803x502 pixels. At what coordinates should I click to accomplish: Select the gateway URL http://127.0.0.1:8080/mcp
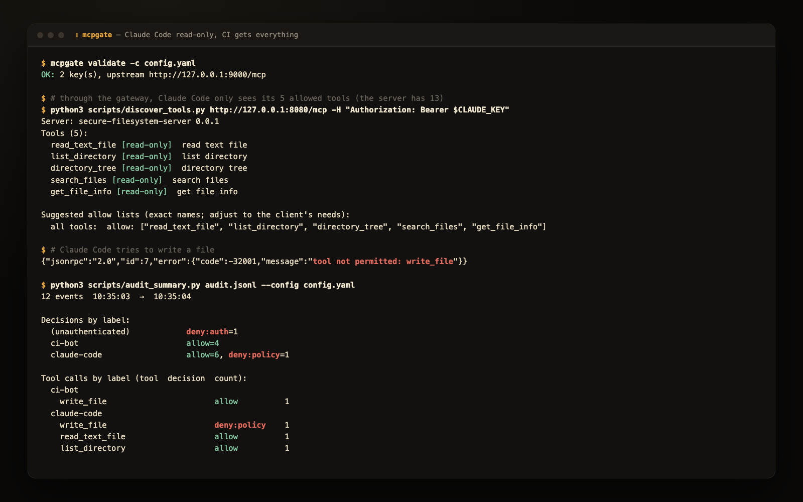pos(269,110)
